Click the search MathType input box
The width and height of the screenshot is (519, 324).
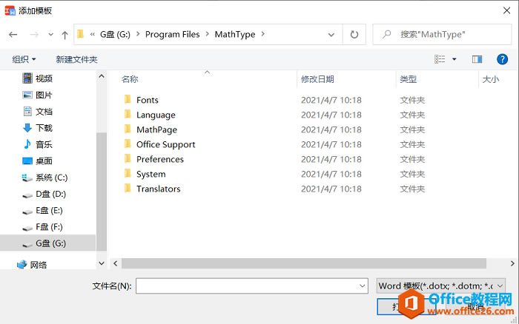pos(442,34)
